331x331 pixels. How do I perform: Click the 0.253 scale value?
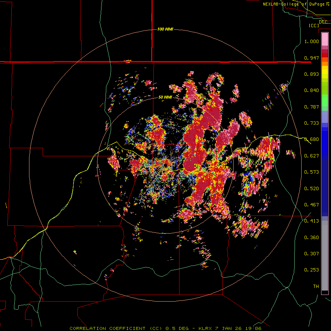click(x=312, y=270)
